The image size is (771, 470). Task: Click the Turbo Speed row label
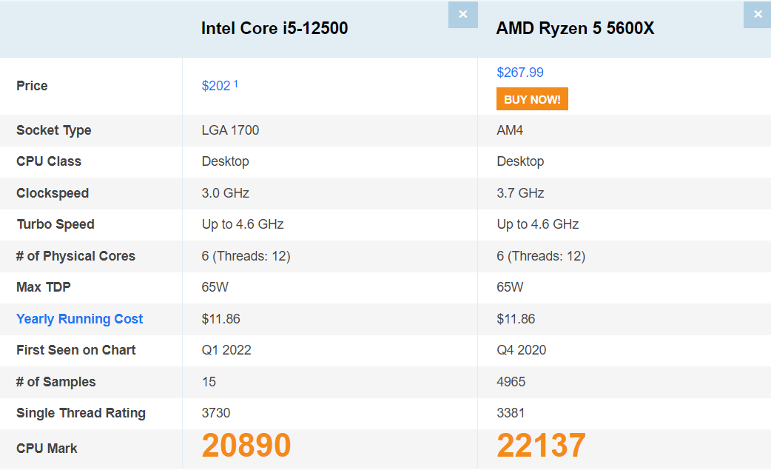pyautogui.click(x=55, y=225)
